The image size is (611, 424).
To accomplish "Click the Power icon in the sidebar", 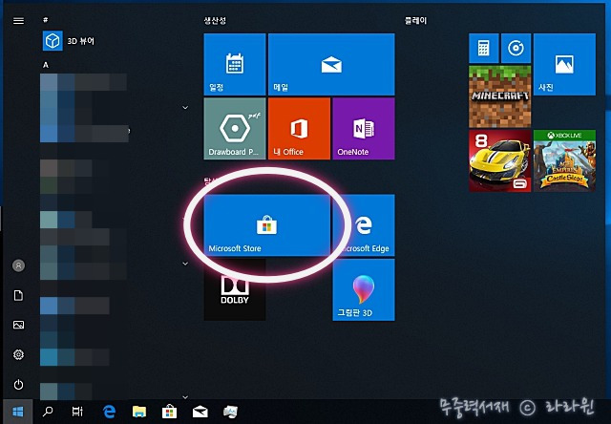I will point(18,385).
